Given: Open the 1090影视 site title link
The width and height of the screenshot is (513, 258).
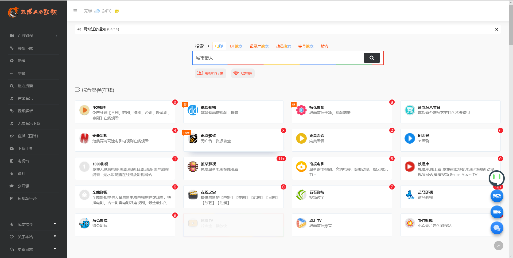Looking at the screenshot, I should tap(100, 164).
